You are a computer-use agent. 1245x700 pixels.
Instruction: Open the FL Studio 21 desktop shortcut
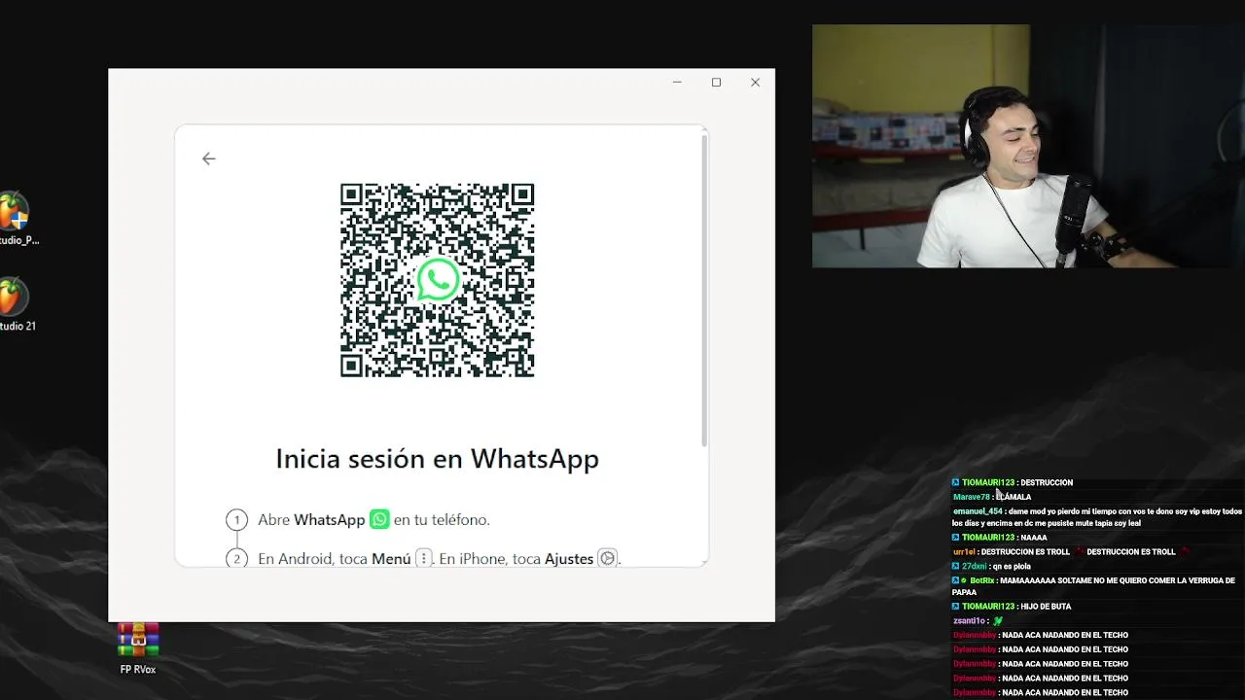(17, 305)
